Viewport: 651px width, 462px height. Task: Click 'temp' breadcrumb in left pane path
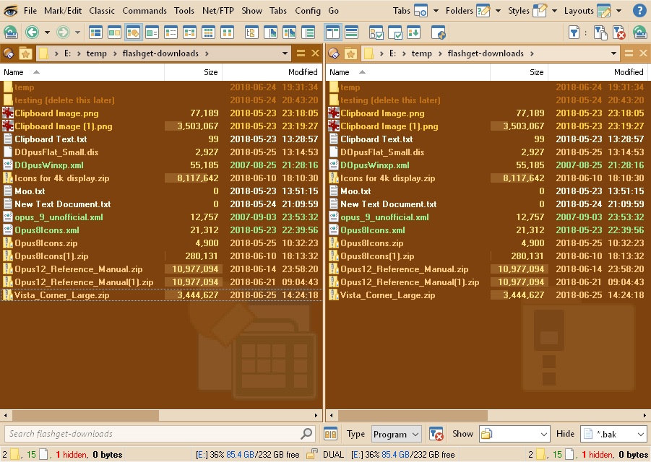(96, 53)
